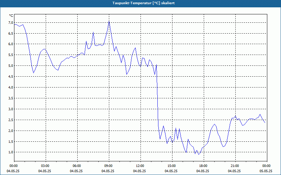Pick the 04.05.25 date under 15:00

tap(171, 171)
